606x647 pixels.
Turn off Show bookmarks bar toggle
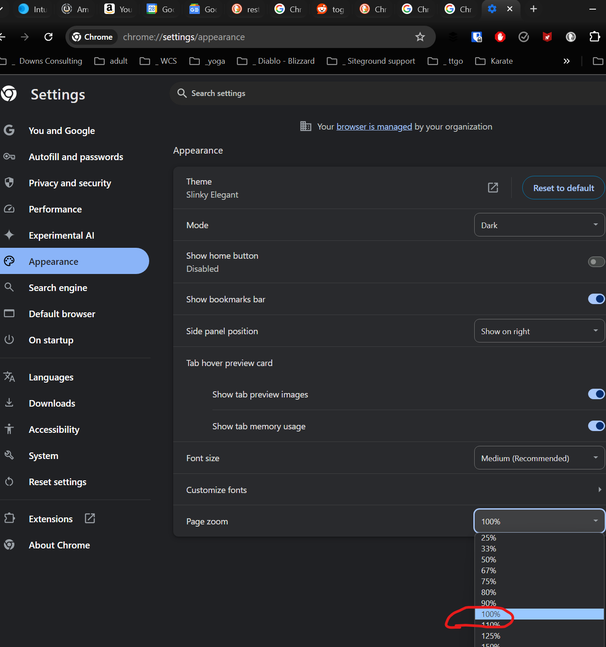coord(596,299)
